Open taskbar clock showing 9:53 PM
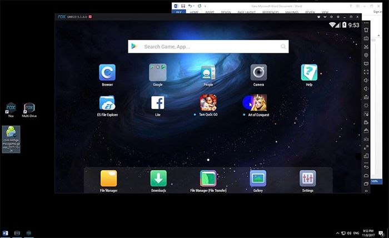The image size is (389, 238). coord(368,233)
